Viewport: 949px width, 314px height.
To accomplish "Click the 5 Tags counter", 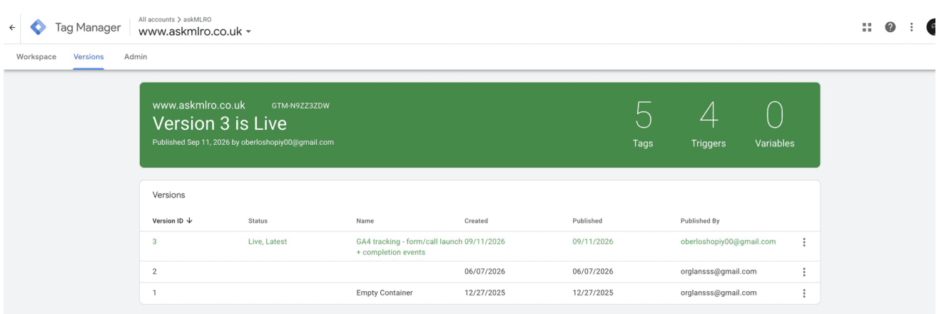I will (642, 125).
